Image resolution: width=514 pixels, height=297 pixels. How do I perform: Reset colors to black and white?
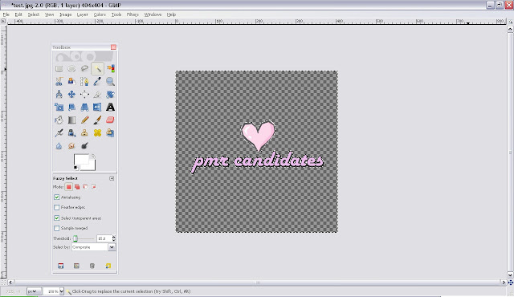coord(76,168)
